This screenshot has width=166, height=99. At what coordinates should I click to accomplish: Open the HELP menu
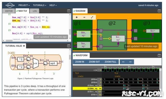point(53,5)
